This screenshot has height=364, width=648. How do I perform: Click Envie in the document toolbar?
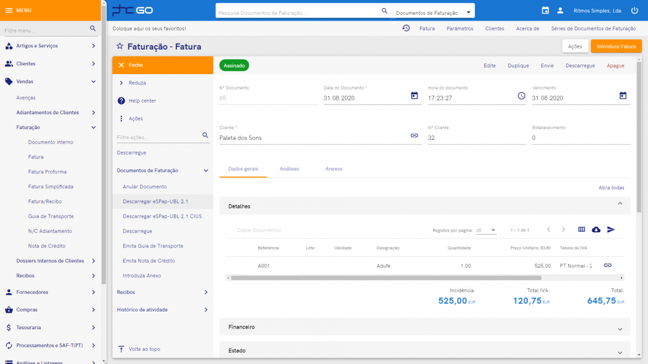tap(547, 66)
